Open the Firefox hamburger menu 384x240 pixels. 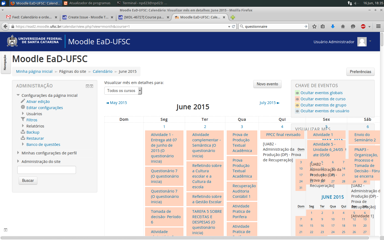[378, 26]
